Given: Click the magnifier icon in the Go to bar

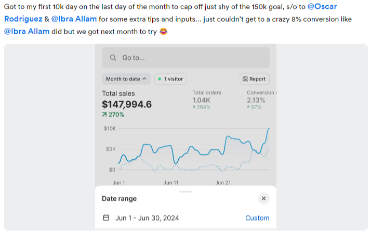Looking at the screenshot, I should pyautogui.click(x=113, y=58).
